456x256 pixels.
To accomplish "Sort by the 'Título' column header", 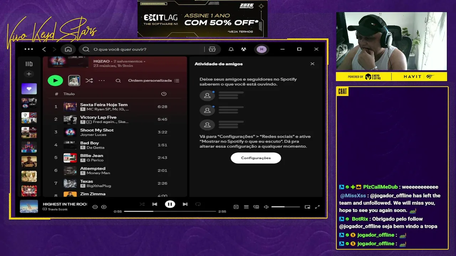I will pyautogui.click(x=69, y=94).
